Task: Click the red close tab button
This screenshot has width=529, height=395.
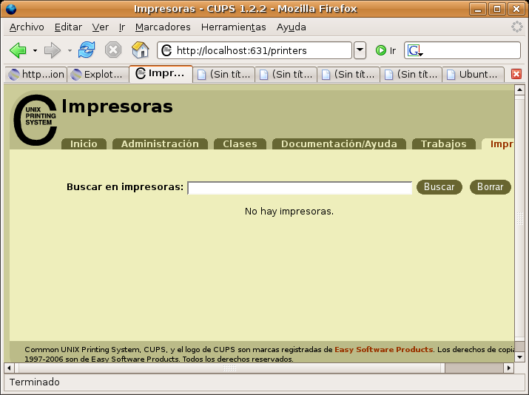Action: tap(516, 74)
